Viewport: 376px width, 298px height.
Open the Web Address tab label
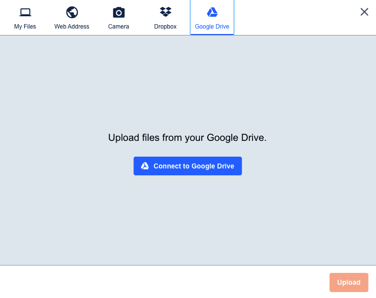click(72, 27)
